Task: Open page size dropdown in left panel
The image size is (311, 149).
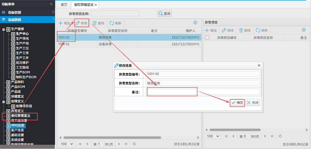Action: 66,144
